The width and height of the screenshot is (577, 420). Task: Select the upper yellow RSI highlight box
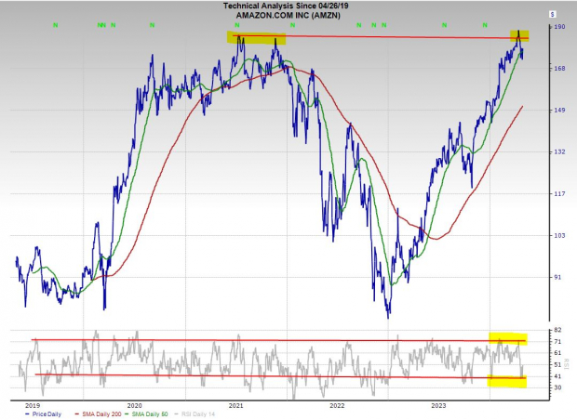click(508, 339)
